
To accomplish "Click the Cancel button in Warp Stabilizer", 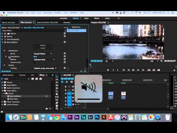I will (43, 48).
